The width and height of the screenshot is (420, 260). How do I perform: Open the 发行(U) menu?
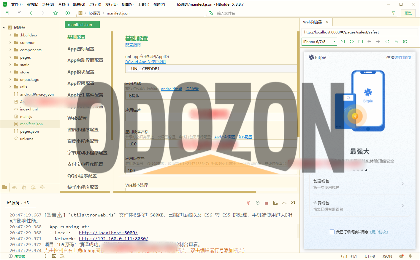click(x=111, y=4)
